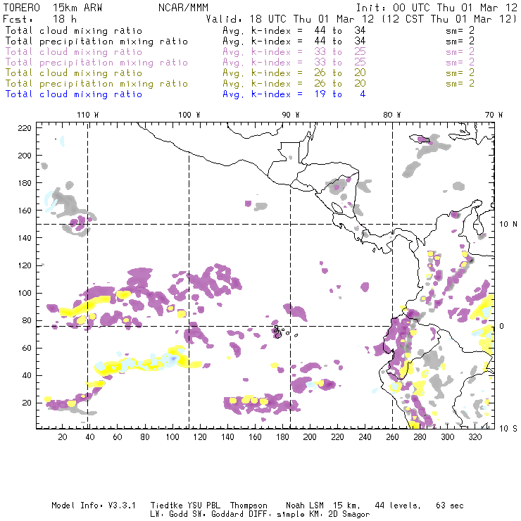Click the '0' equator latitude label
Image resolution: width=521 pixels, height=521 pixels.
point(502,326)
